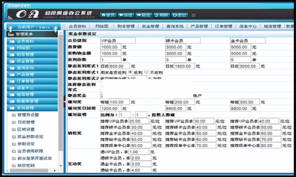Go forward with the 前进 button
Screen dimensions: 296x177
coord(144,15)
